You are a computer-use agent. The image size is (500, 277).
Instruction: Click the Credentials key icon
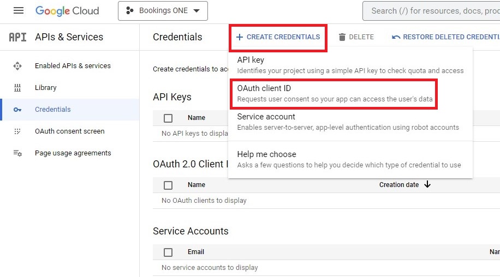click(17, 110)
